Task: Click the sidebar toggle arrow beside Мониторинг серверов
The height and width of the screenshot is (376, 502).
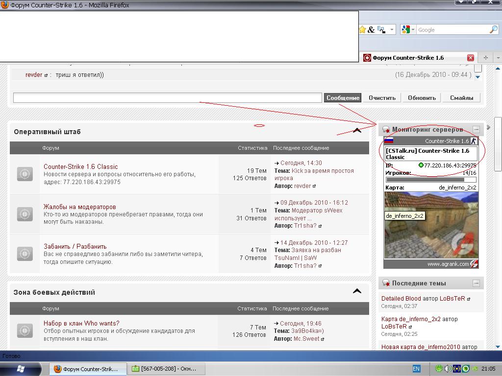Action: click(488, 127)
